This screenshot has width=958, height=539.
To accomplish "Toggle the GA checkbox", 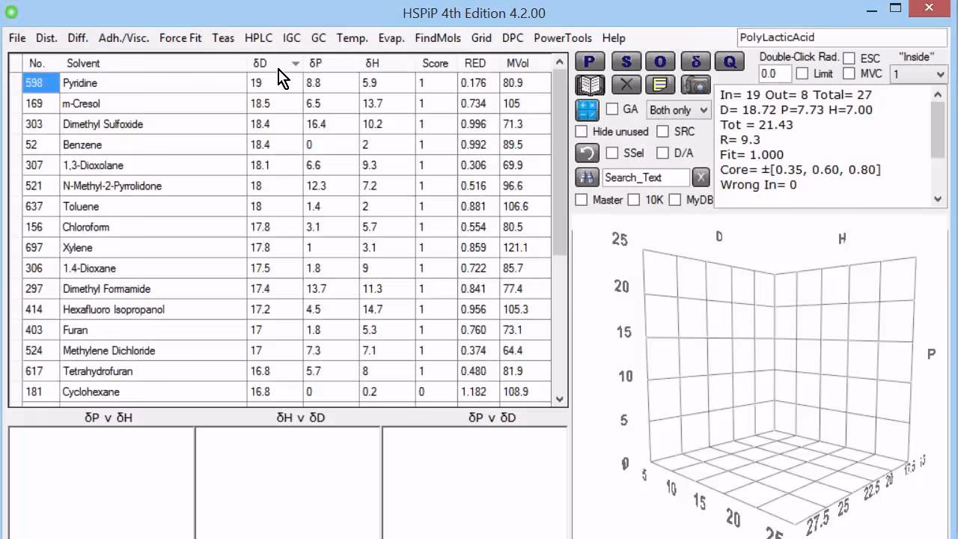I will pyautogui.click(x=612, y=109).
